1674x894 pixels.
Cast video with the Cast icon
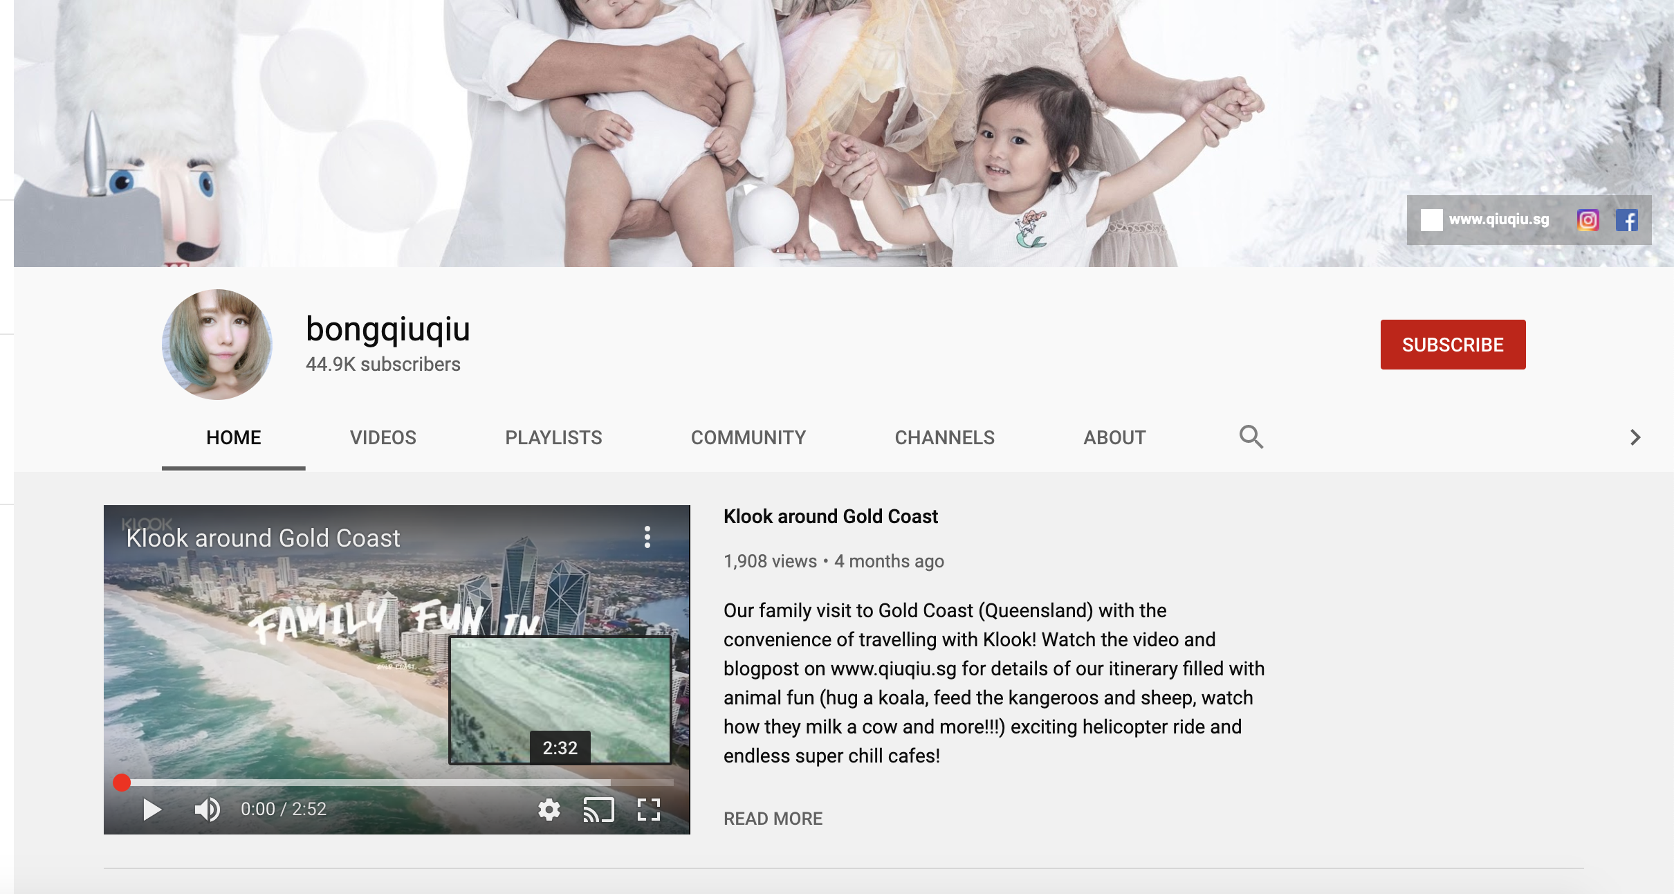(x=598, y=809)
